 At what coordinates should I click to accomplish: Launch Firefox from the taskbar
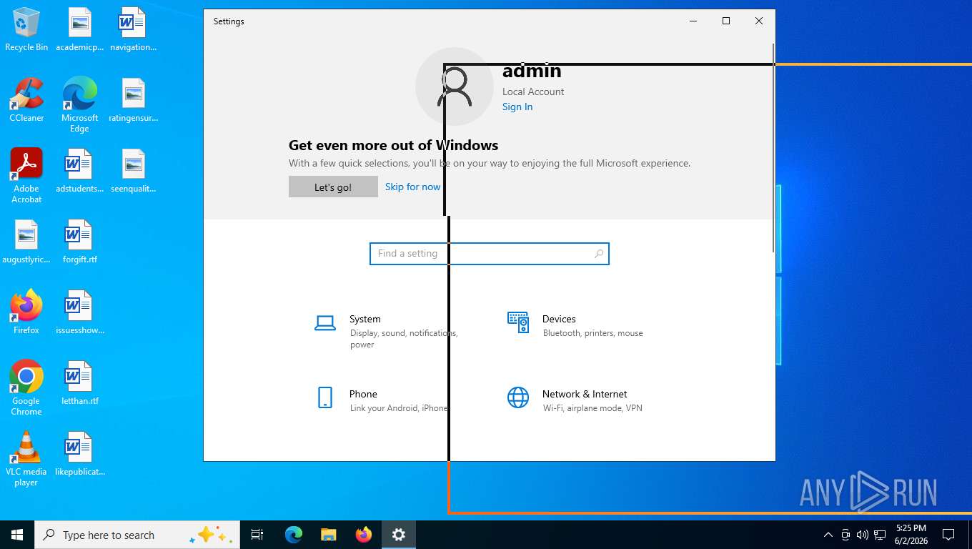click(364, 535)
